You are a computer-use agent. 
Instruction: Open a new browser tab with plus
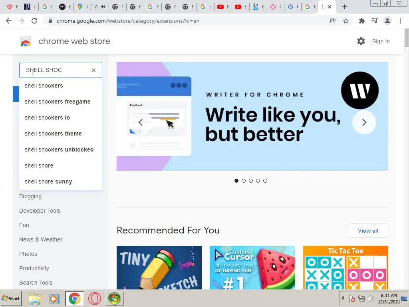(x=345, y=7)
